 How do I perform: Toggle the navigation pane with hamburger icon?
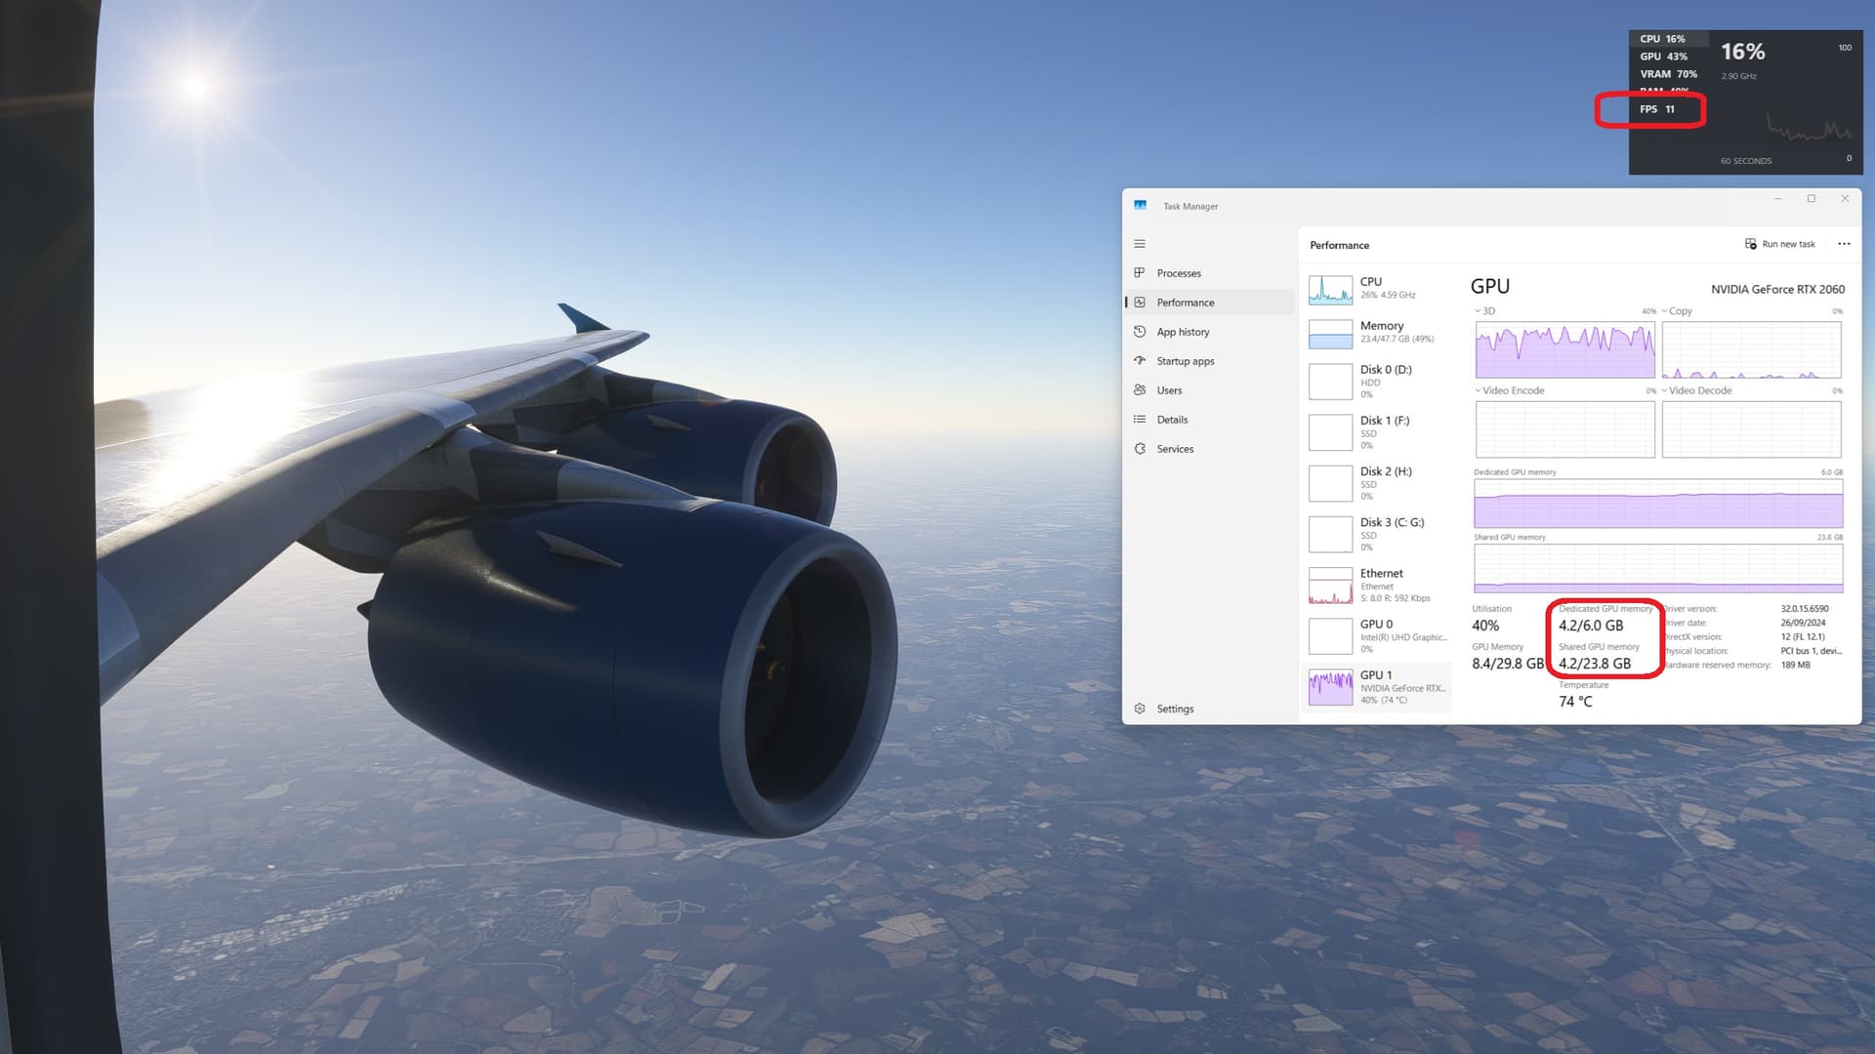click(1140, 243)
